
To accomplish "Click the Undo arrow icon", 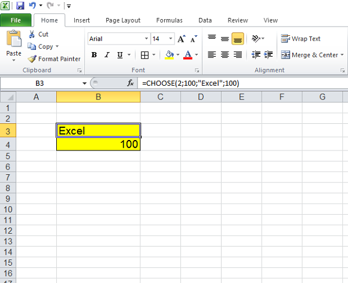I will coord(32,5).
